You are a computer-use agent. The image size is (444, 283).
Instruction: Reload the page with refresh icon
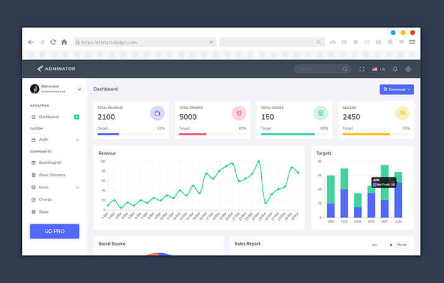coord(53,42)
